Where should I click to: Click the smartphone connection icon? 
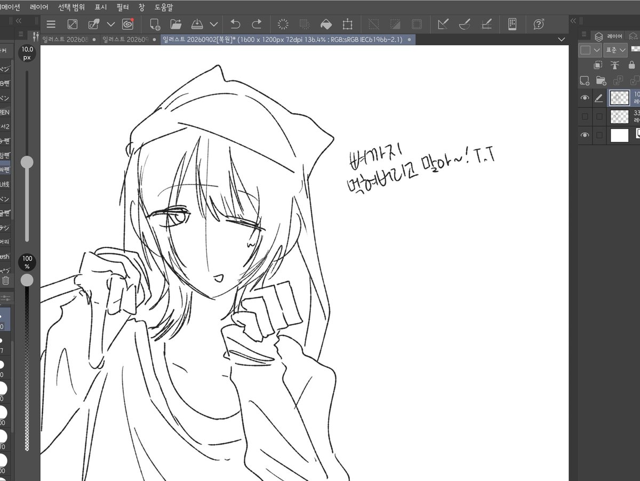(513, 24)
